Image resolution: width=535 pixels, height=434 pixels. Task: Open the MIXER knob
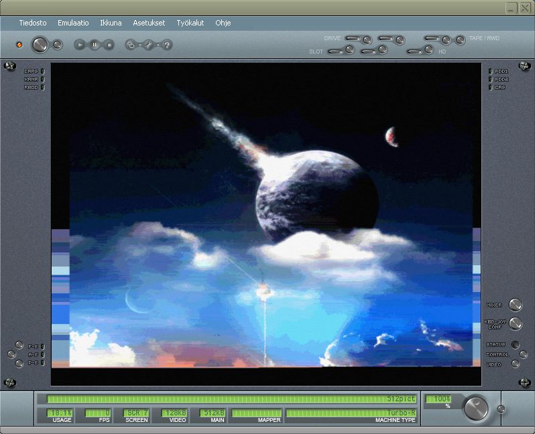click(515, 305)
